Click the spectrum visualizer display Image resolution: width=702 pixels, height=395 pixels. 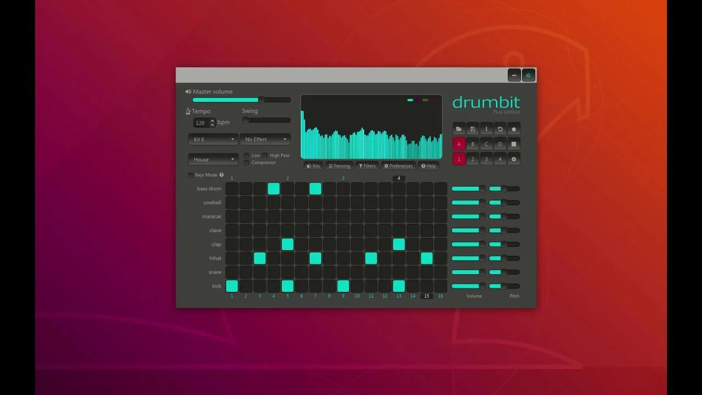coord(371,127)
